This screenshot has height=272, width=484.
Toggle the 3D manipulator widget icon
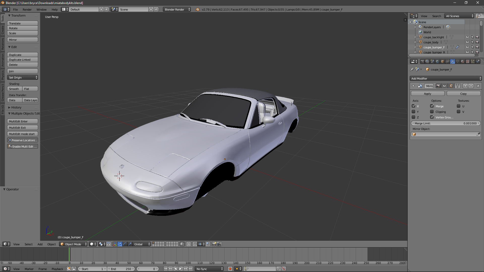[x=115, y=244]
